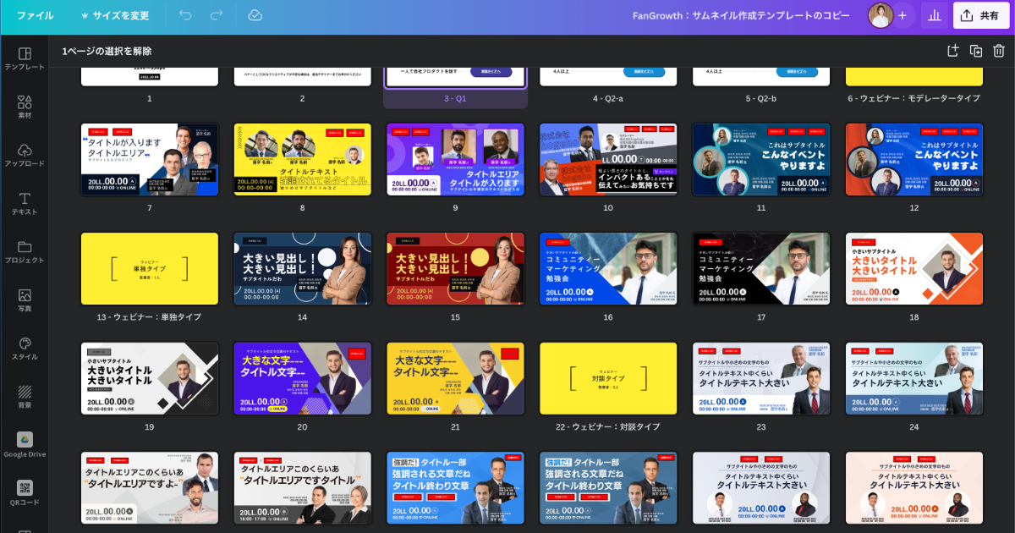Open the QRコード panel
Image resolution: width=1015 pixels, height=533 pixels.
25,493
